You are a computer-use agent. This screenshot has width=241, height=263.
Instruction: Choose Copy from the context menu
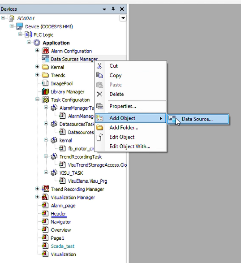(x=131, y=75)
